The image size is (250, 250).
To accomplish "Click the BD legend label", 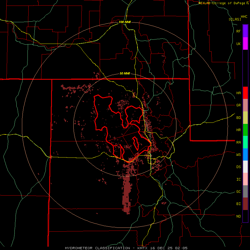I will pos(239,117).
